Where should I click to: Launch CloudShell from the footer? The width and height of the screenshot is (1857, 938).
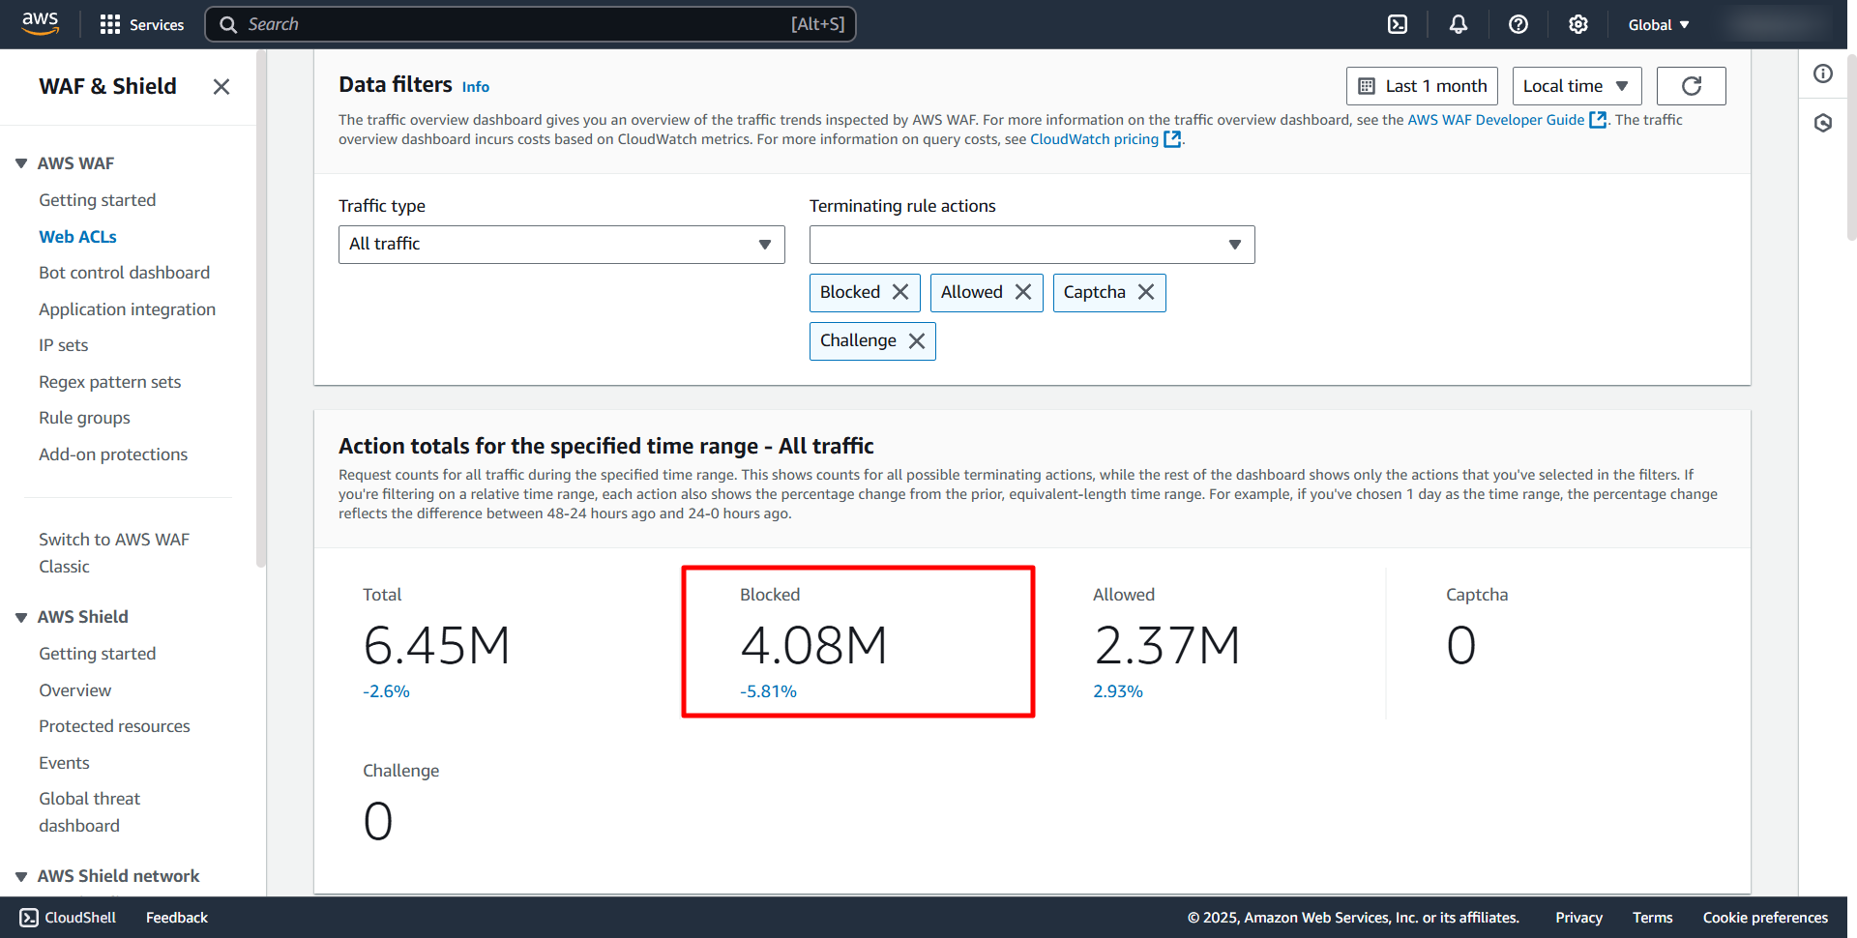click(x=68, y=918)
